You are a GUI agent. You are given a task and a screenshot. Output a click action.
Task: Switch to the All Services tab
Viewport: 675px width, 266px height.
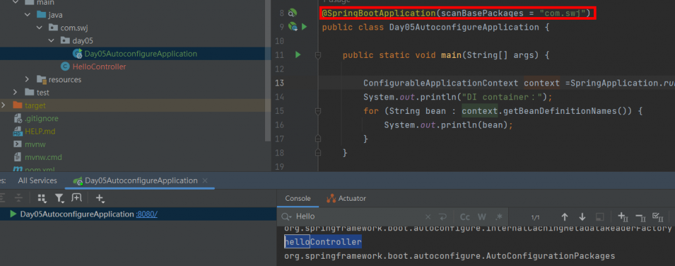pos(38,180)
